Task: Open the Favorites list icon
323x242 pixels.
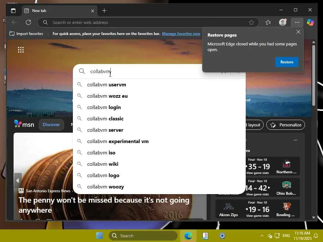Action: [268, 22]
